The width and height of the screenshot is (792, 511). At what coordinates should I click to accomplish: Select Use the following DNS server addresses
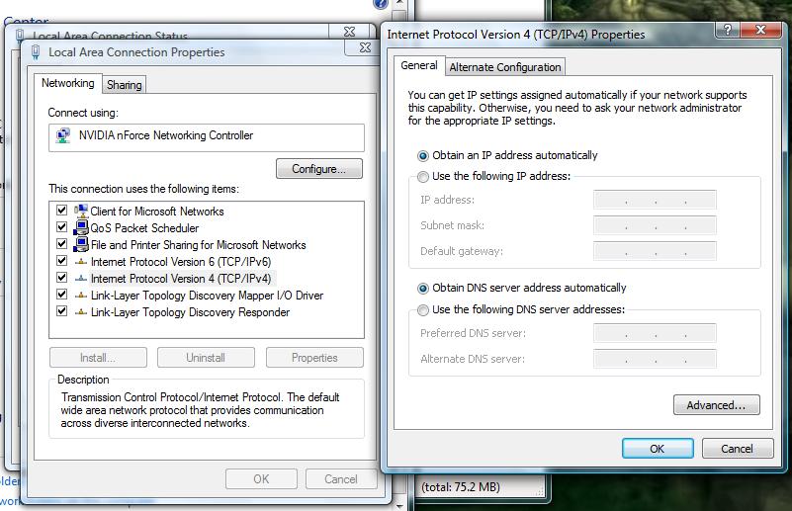click(423, 310)
